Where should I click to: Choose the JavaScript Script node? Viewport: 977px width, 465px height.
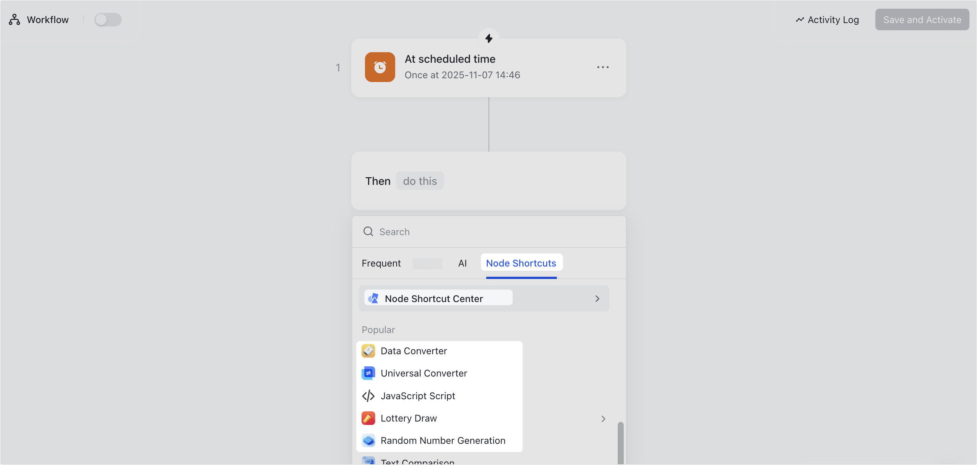(x=417, y=395)
